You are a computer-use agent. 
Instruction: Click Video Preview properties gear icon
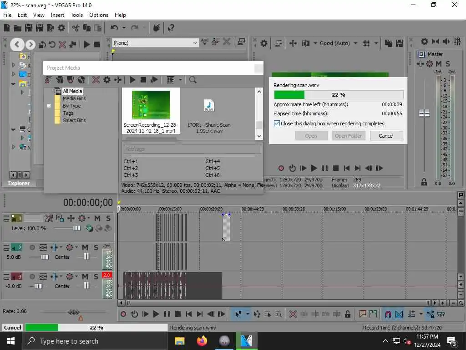264,43
